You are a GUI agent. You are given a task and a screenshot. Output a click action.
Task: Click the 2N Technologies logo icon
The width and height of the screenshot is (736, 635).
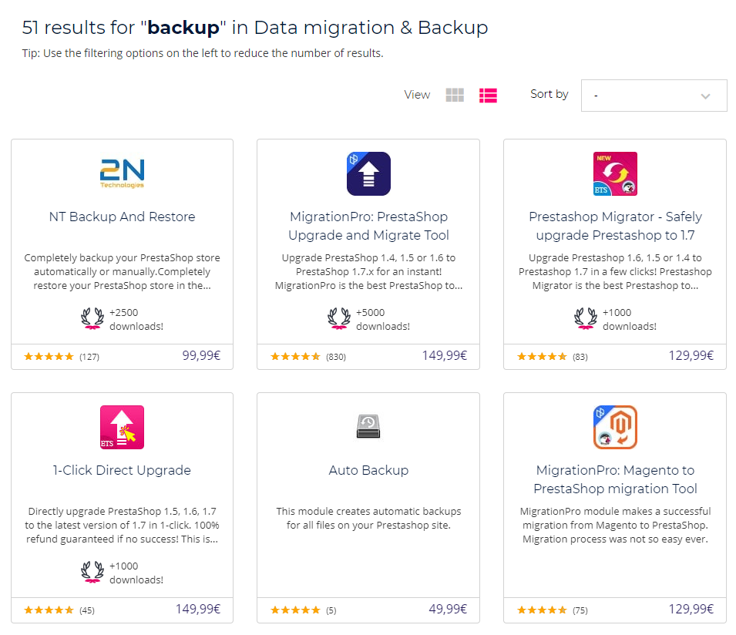click(x=122, y=173)
